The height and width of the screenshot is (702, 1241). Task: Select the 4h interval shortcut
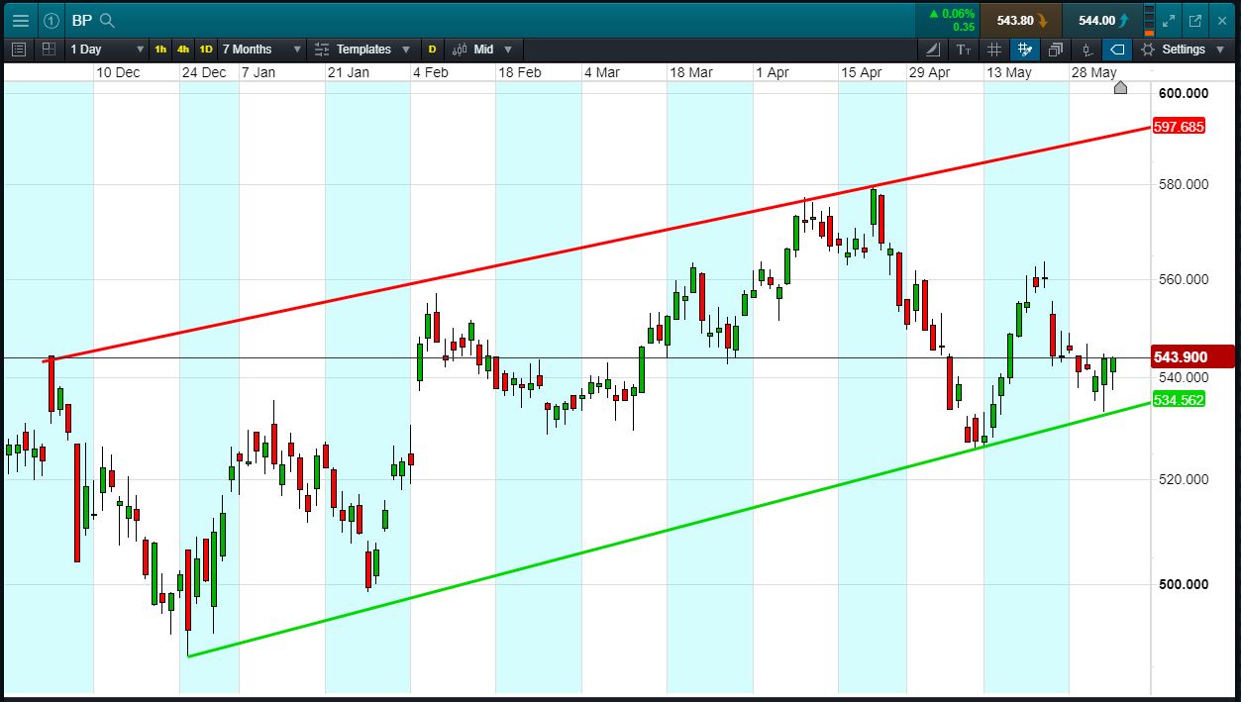coord(183,49)
